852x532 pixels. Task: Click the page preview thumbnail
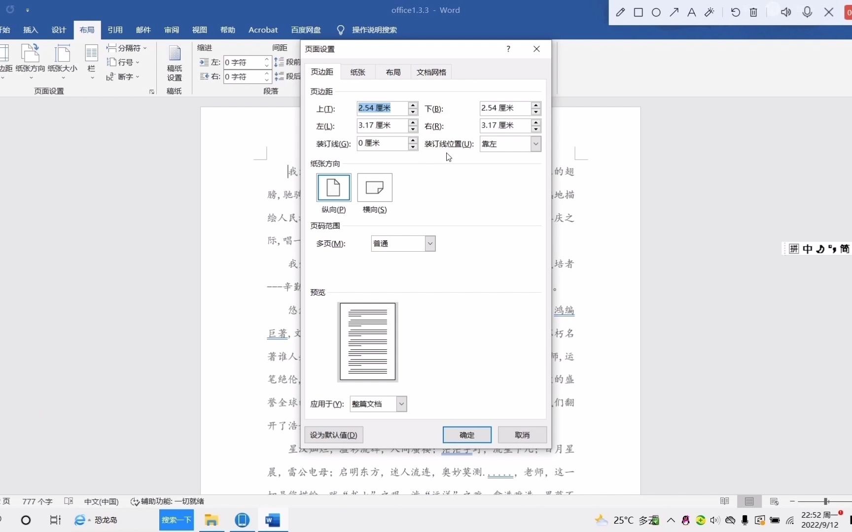click(368, 342)
